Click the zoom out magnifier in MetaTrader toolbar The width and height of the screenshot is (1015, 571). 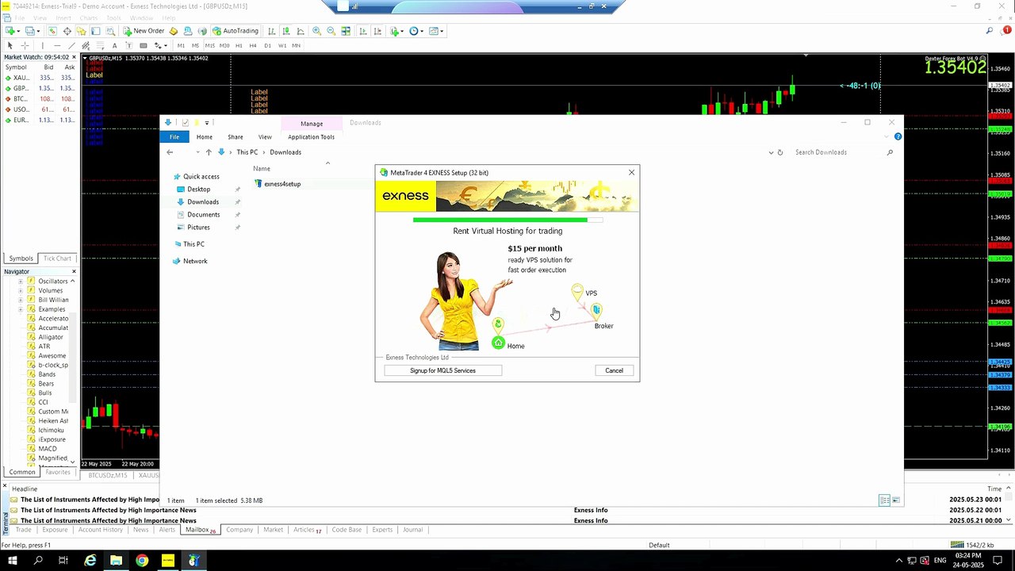(331, 31)
